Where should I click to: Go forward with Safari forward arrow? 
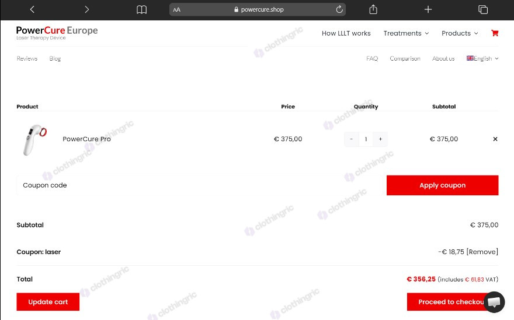tap(86, 9)
